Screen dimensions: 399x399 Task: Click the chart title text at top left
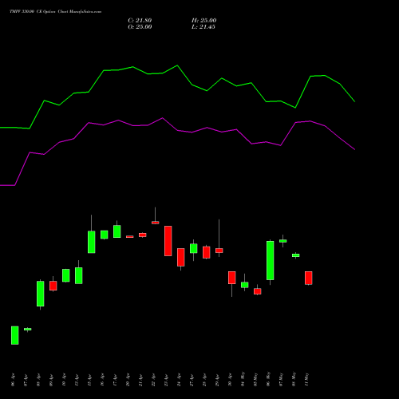[x=55, y=12]
